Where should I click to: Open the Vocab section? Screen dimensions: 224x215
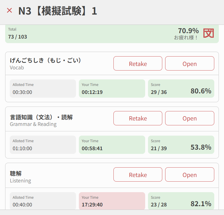pos(189,63)
